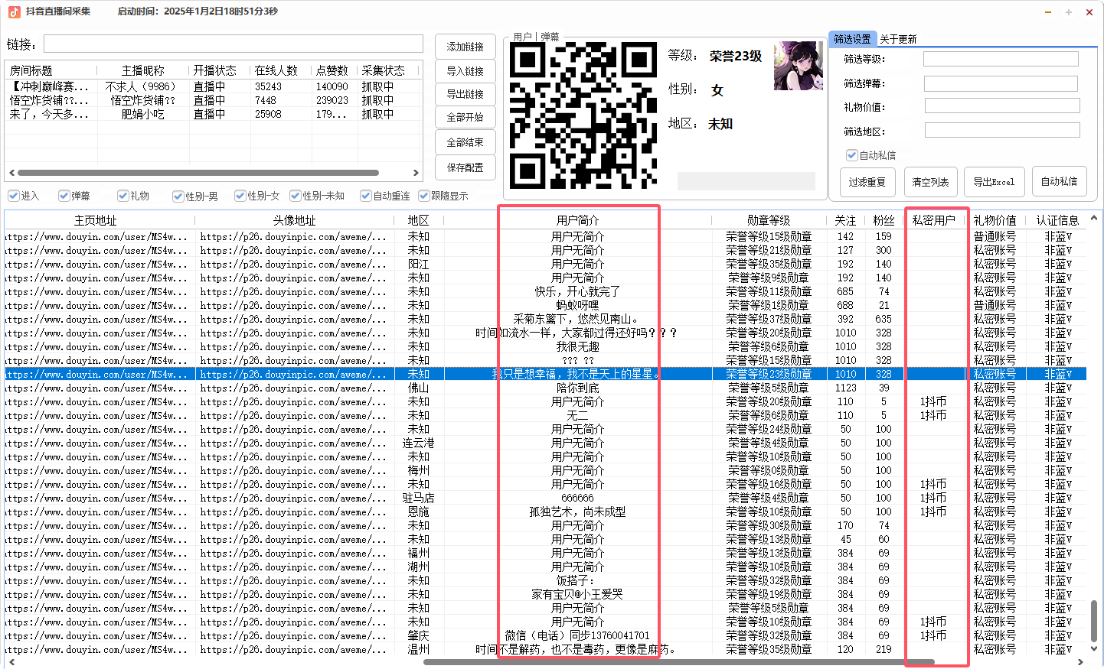Viewport: 1104px width, 669px height.
Task: Click the QR code image
Action: pyautogui.click(x=583, y=115)
